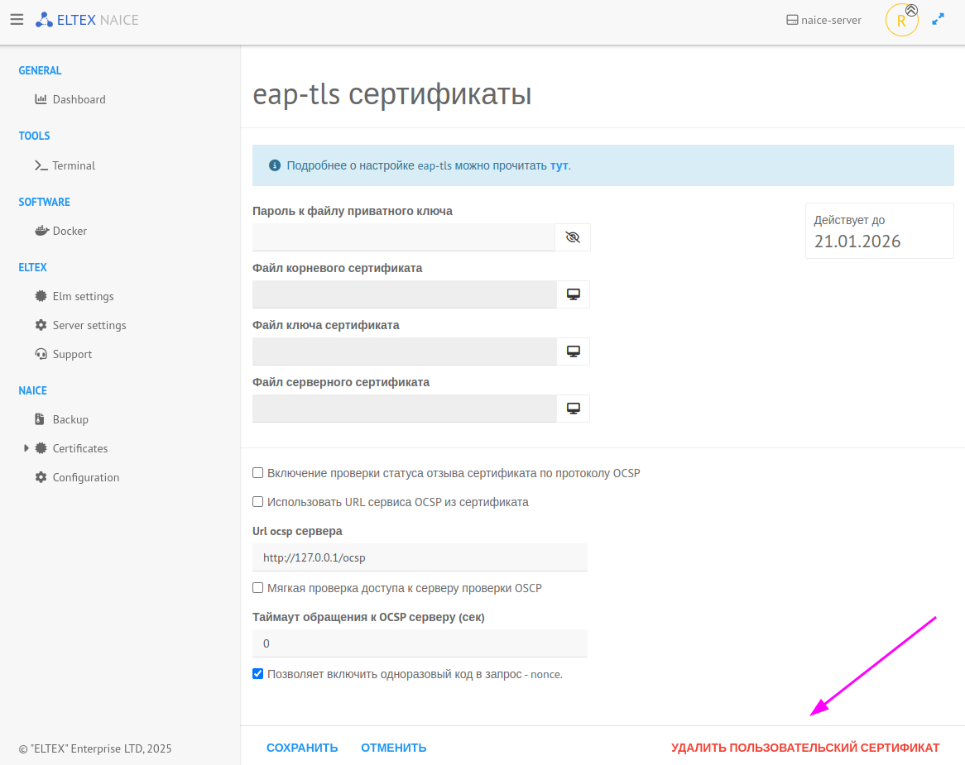Image resolution: width=965 pixels, height=765 pixels.
Task: Expand the Certificates tree item
Action: tap(26, 448)
